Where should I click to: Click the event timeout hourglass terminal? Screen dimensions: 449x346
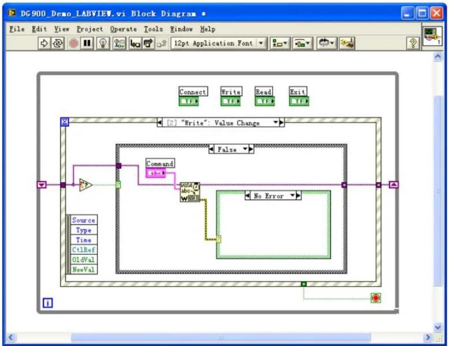pos(65,122)
